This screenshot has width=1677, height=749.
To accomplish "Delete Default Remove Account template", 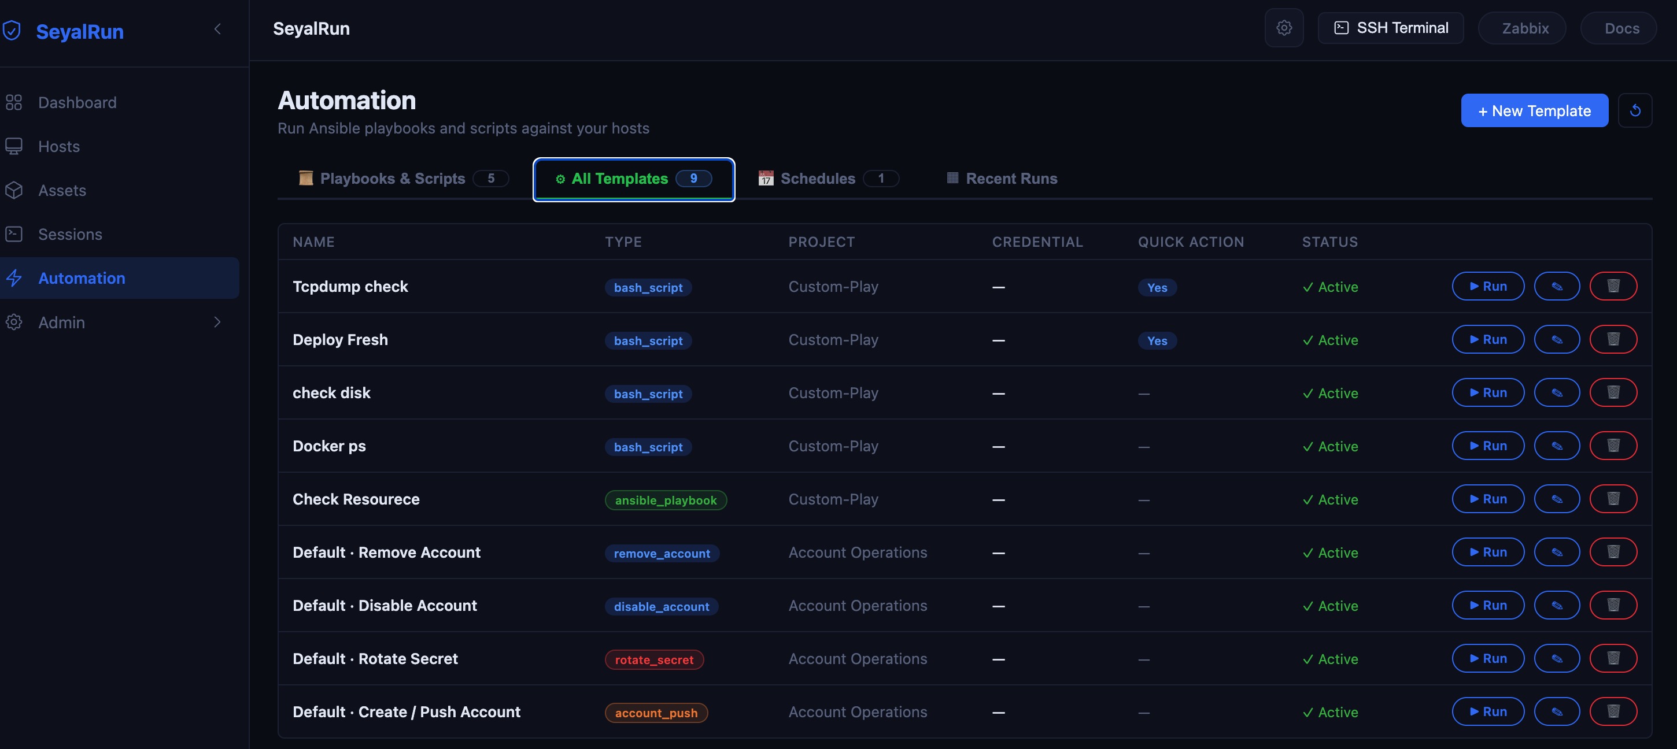I will (x=1613, y=553).
